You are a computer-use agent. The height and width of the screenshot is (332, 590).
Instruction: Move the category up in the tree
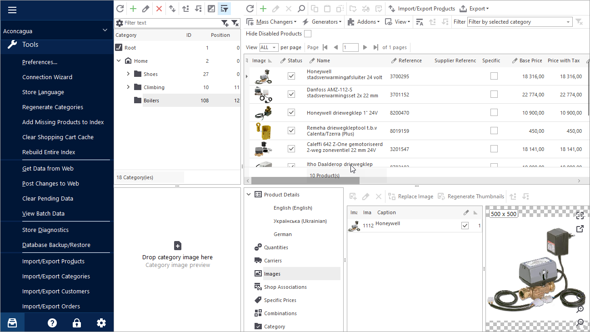[185, 8]
